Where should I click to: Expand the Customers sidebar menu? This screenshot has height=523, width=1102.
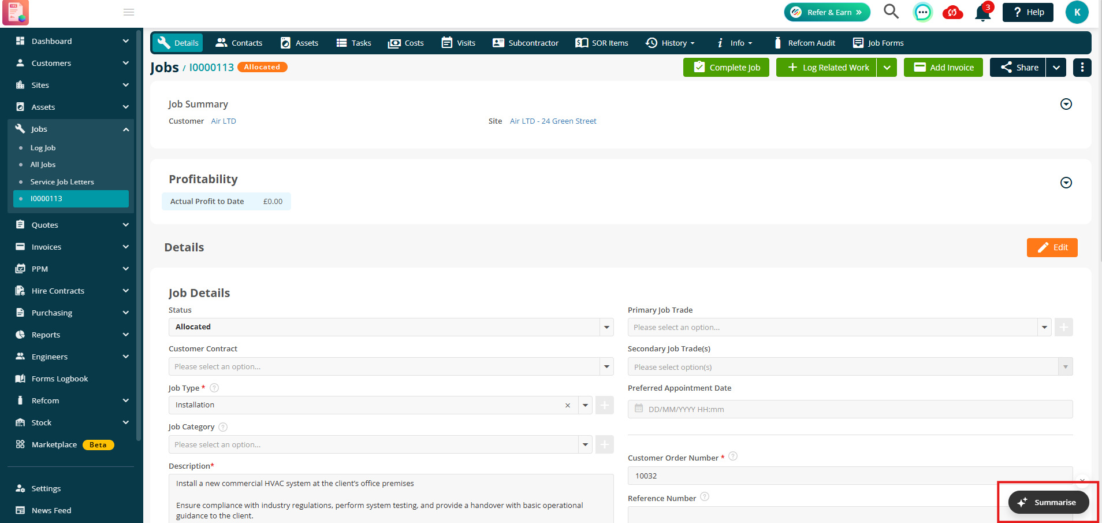72,63
